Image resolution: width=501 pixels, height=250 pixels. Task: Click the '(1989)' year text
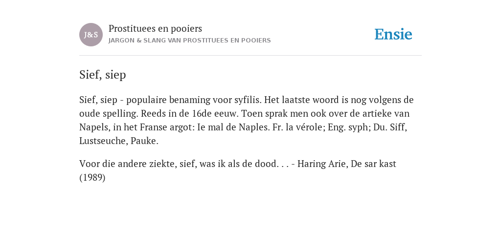(92, 178)
